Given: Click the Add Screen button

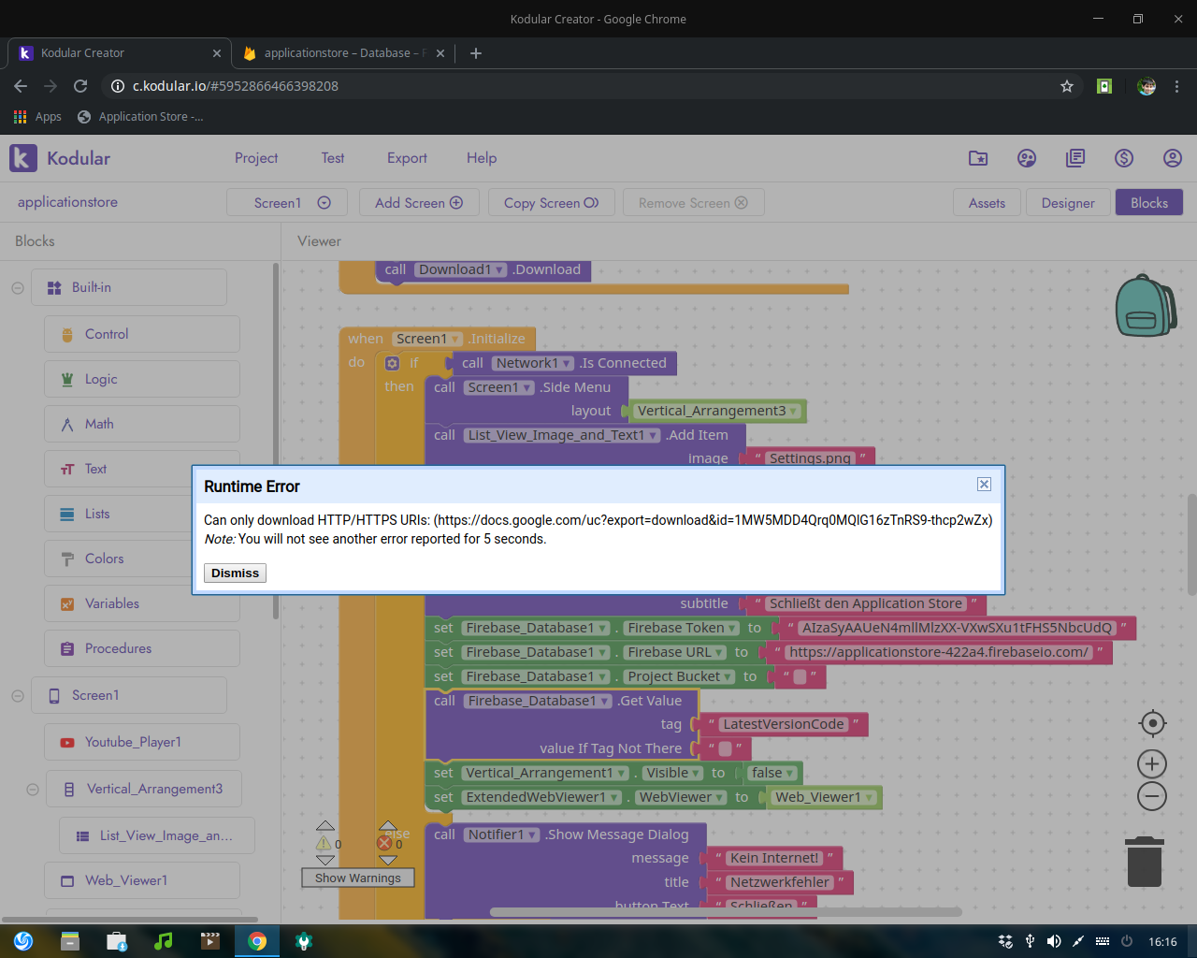Looking at the screenshot, I should point(419,203).
